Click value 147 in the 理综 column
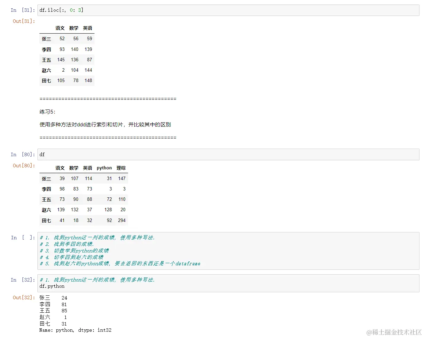This screenshot has height=338, width=424. [x=122, y=179]
